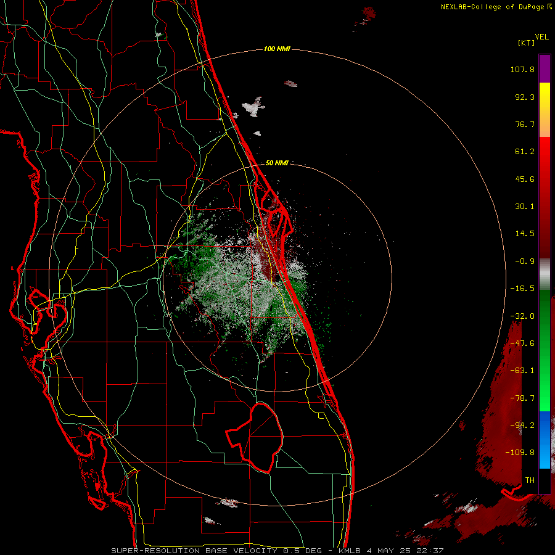This screenshot has height=555, width=555.
Task: Click the VEL legend title
Action: click(x=541, y=37)
